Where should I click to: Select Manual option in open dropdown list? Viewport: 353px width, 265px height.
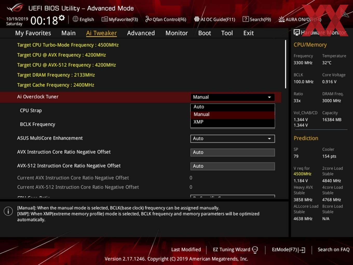[x=232, y=114]
